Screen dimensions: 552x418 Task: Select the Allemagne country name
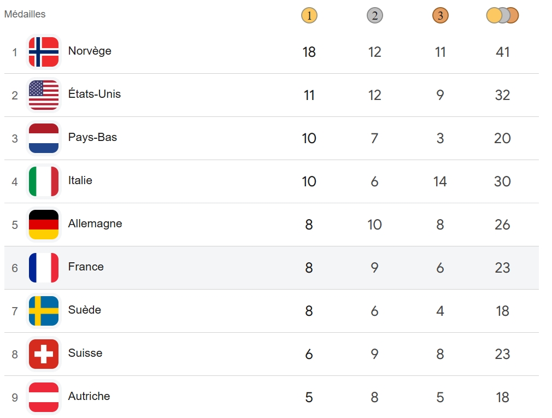pos(95,223)
